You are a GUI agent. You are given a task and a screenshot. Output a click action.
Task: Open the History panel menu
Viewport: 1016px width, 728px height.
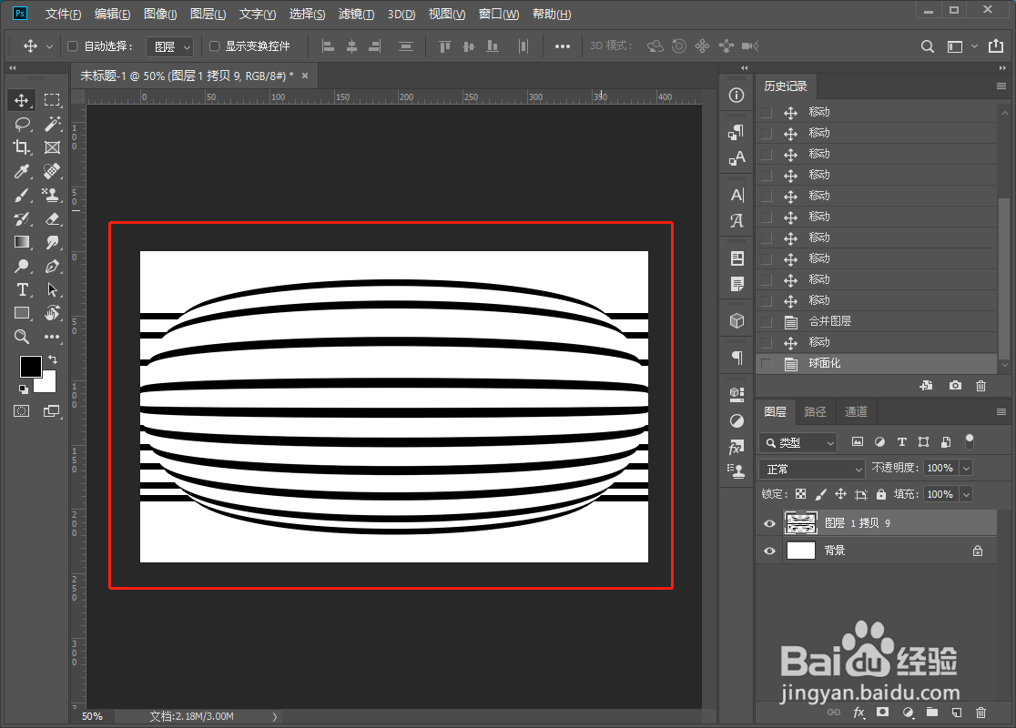(1001, 86)
